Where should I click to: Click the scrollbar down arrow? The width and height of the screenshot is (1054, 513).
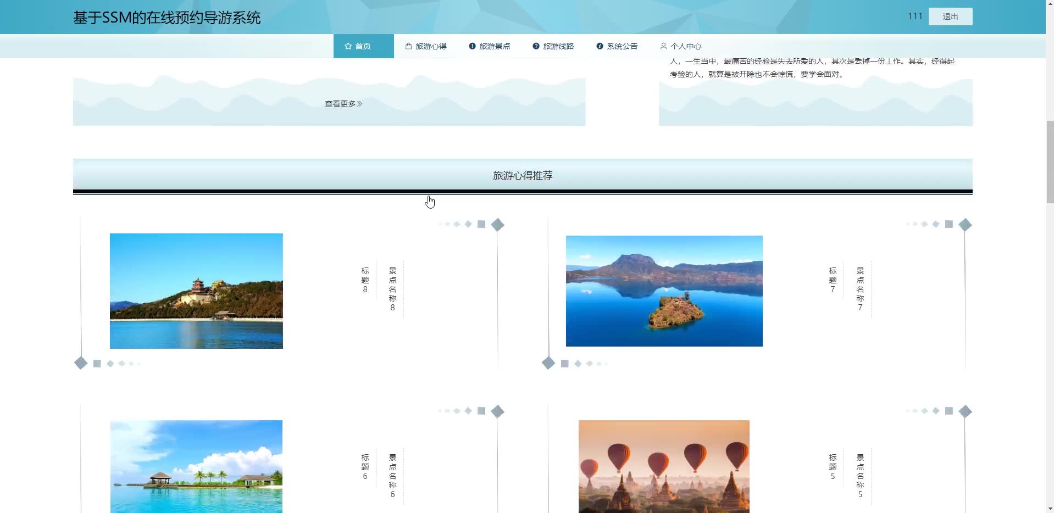tap(1050, 509)
